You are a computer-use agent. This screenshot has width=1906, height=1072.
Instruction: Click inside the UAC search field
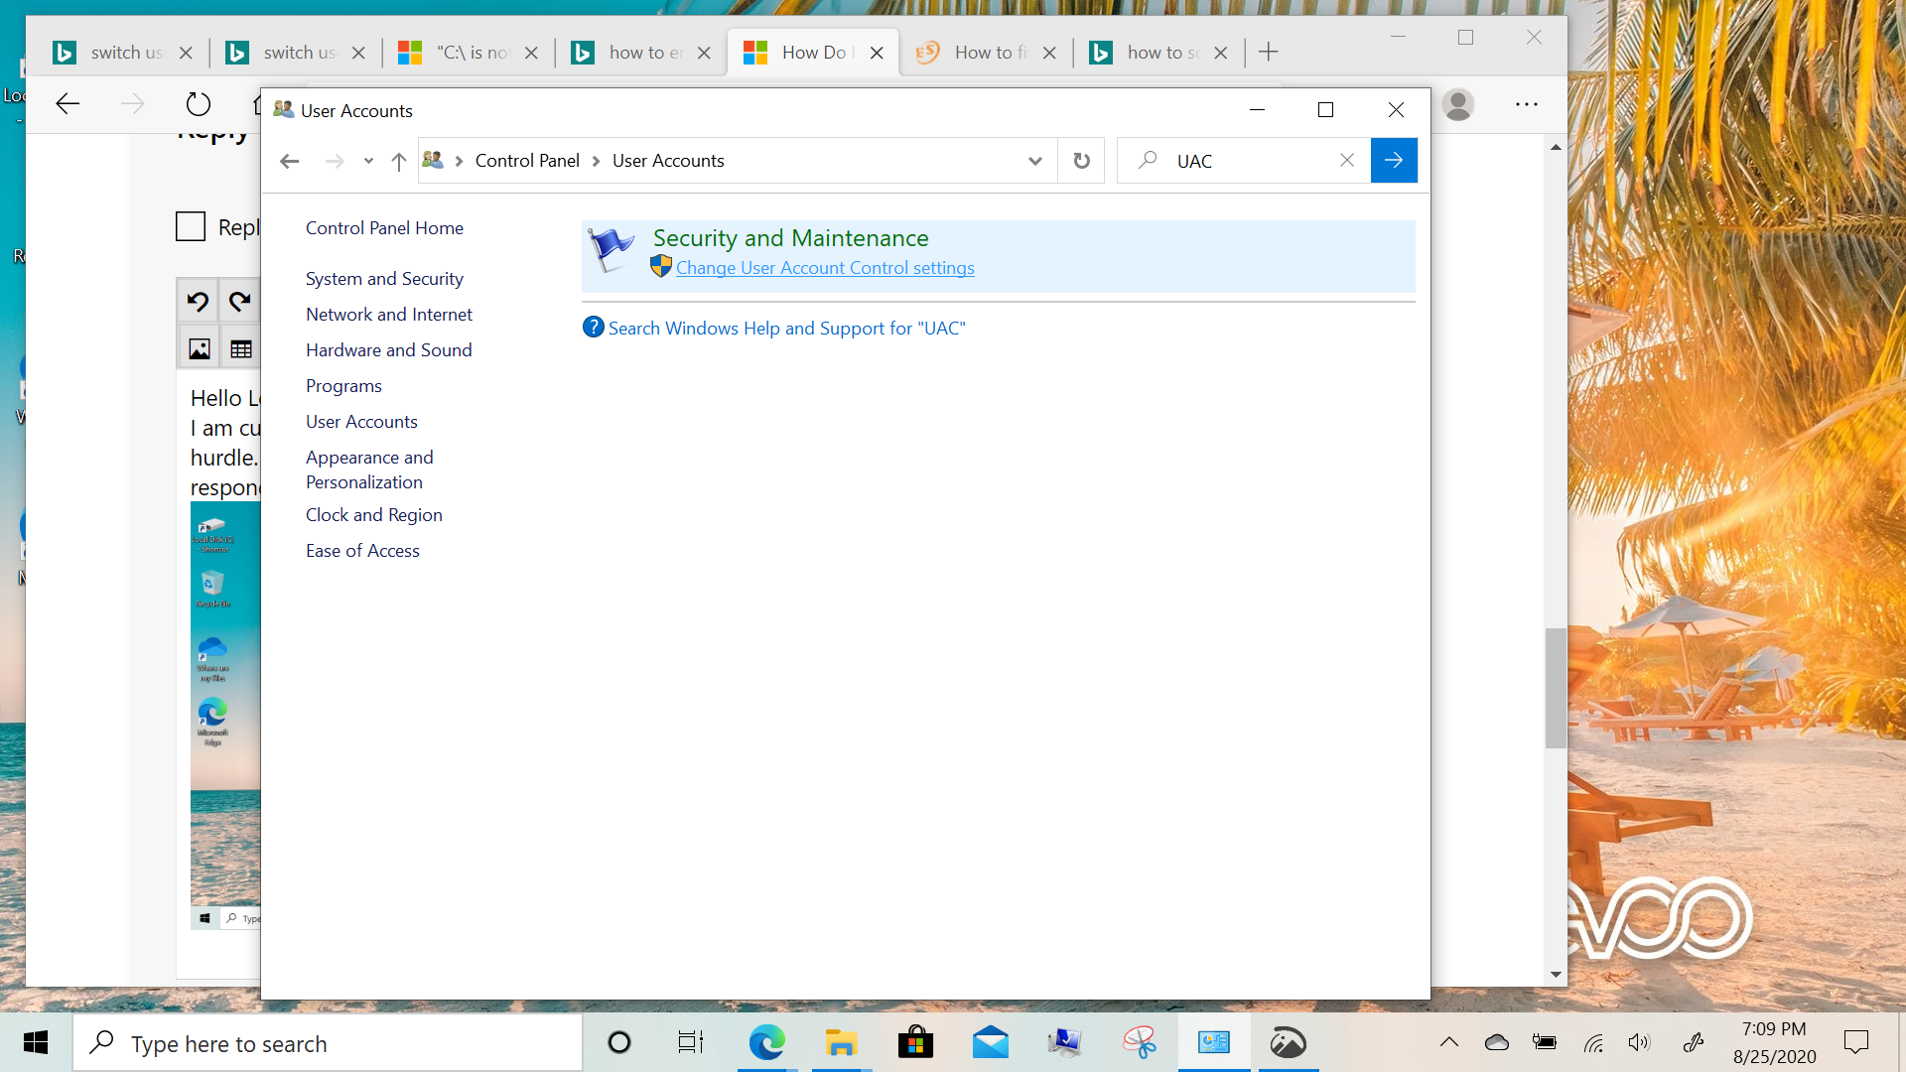point(1241,160)
